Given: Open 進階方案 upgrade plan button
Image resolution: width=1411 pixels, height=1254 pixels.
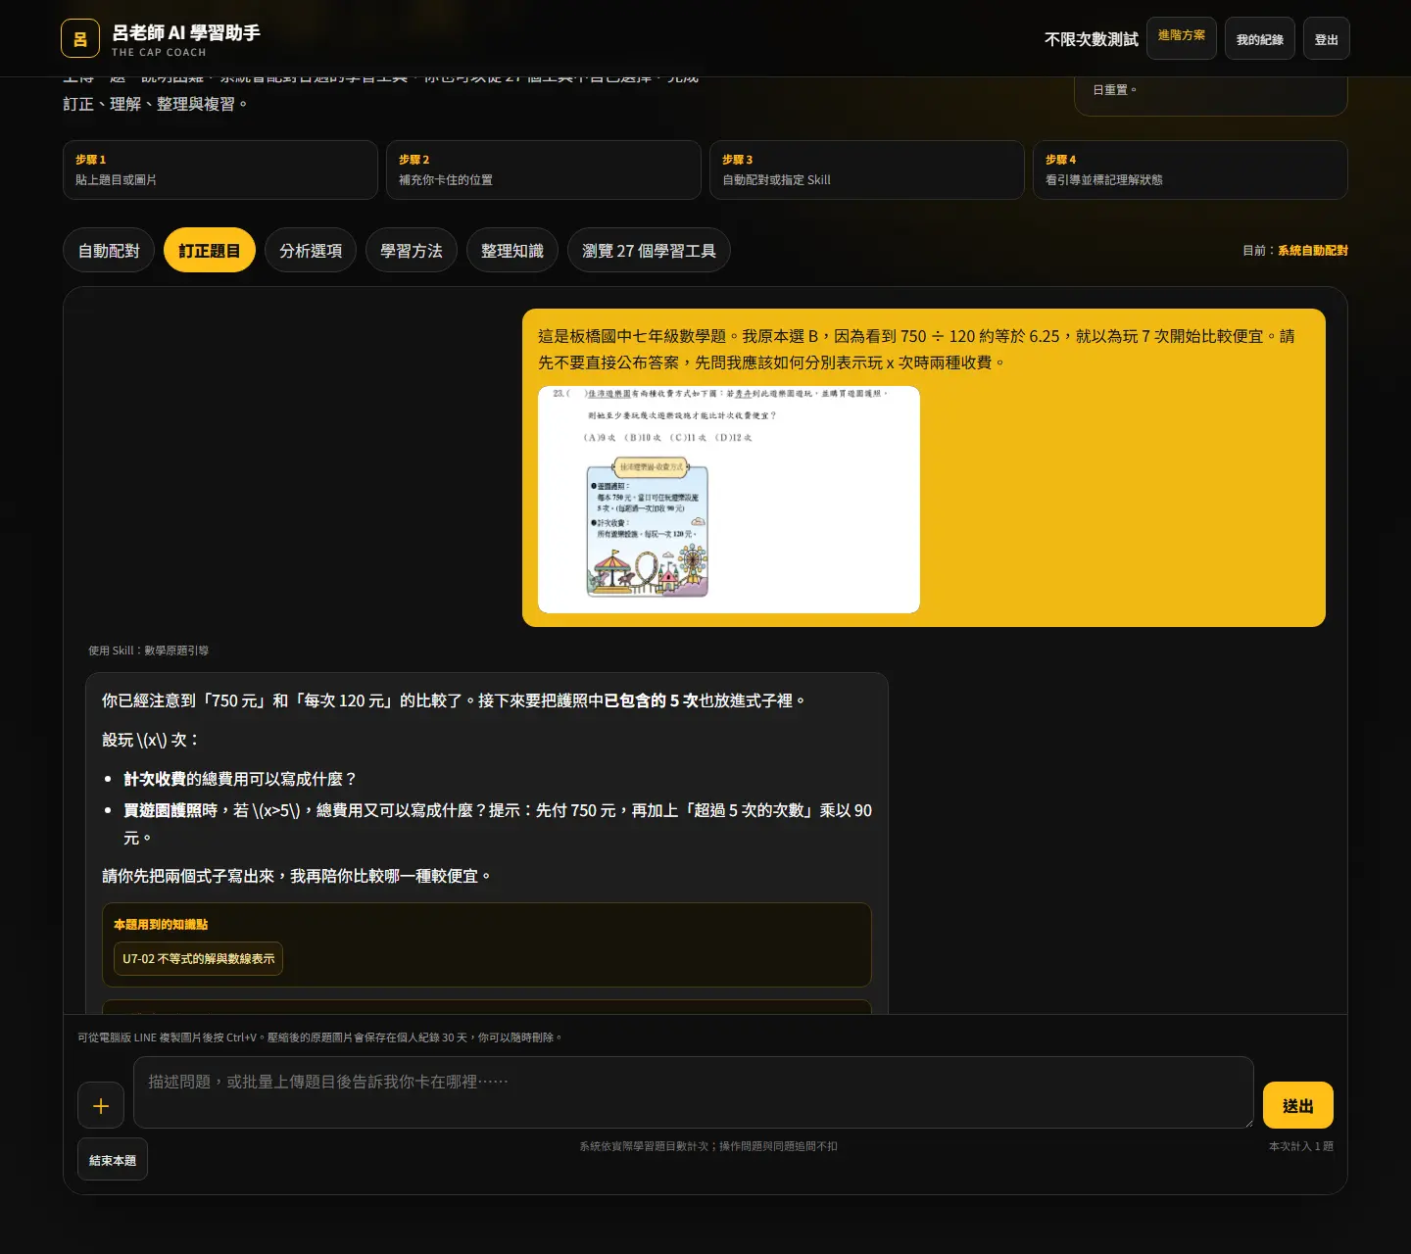Looking at the screenshot, I should pos(1182,38).
